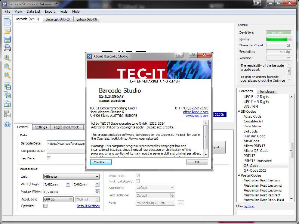Open the File menu
The width and height of the screenshot is (299, 224).
pyautogui.click(x=7, y=12)
